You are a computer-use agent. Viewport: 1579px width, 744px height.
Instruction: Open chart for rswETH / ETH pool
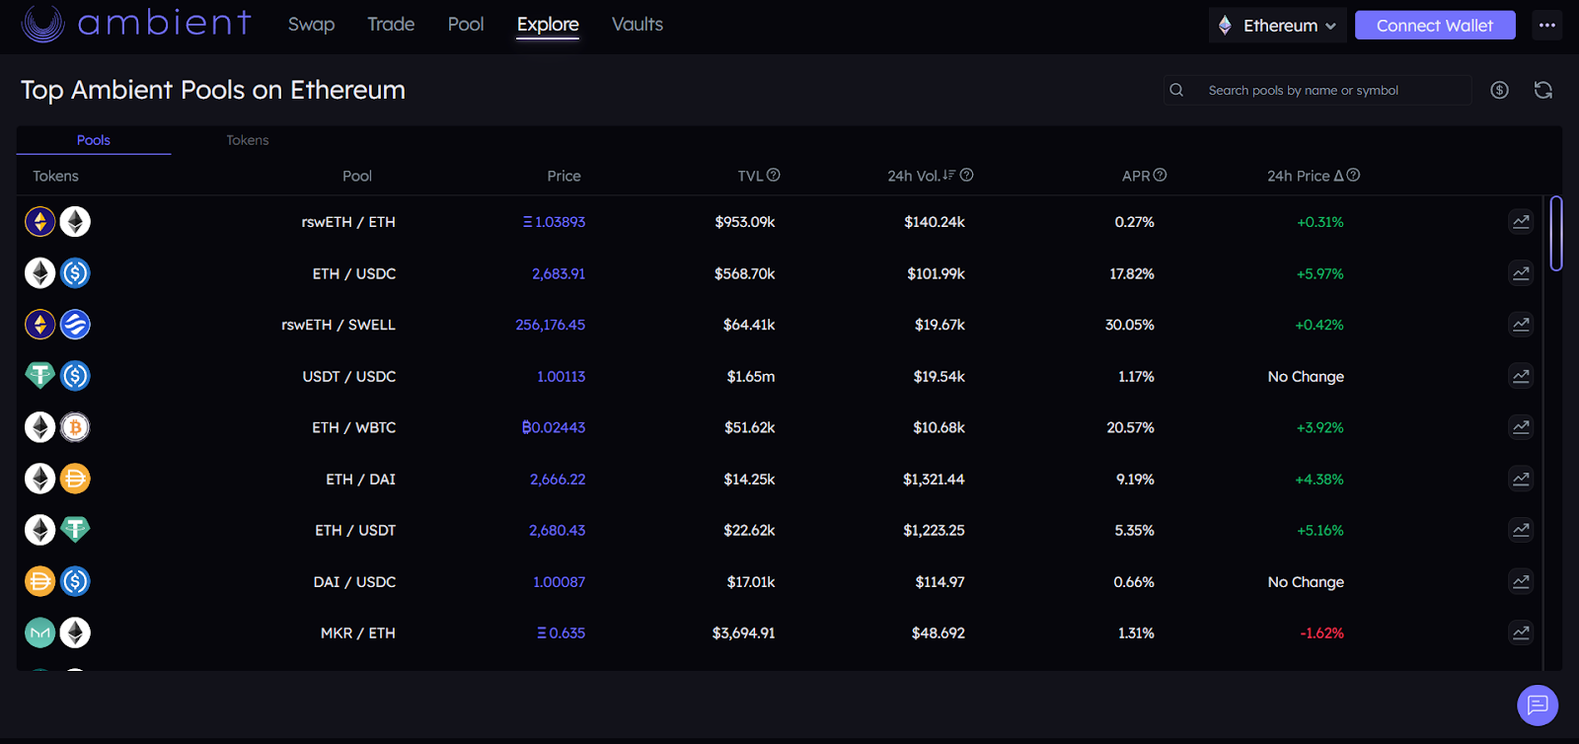(x=1521, y=222)
